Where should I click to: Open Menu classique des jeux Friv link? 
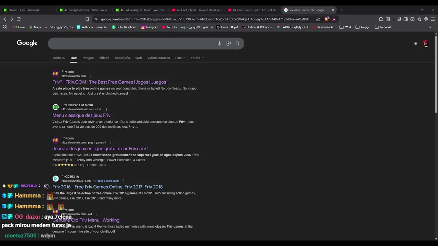[81, 115]
